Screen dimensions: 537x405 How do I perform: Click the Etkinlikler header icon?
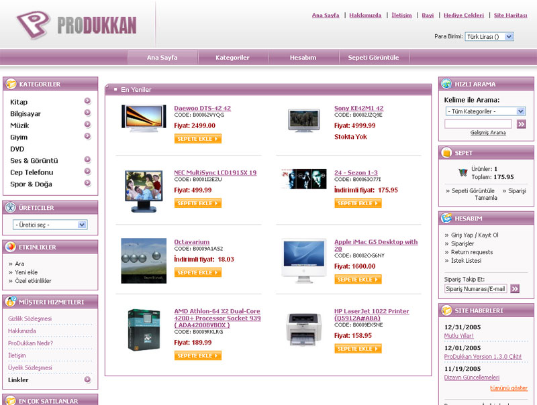(x=11, y=247)
